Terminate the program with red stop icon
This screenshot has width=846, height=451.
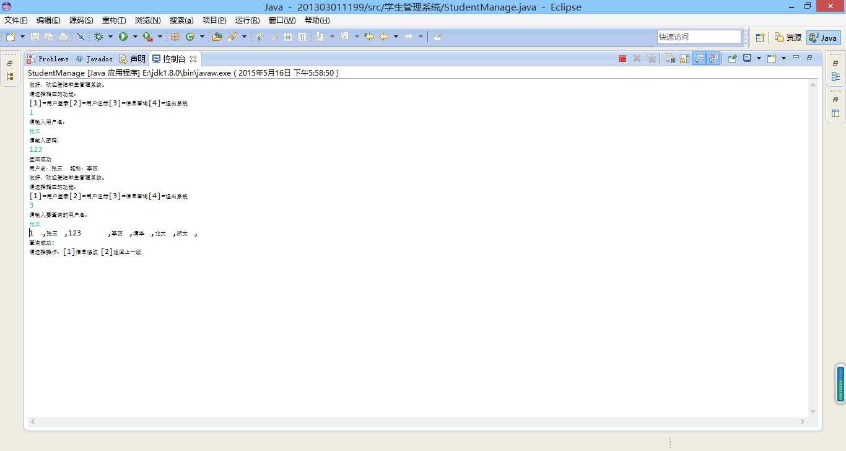point(622,59)
